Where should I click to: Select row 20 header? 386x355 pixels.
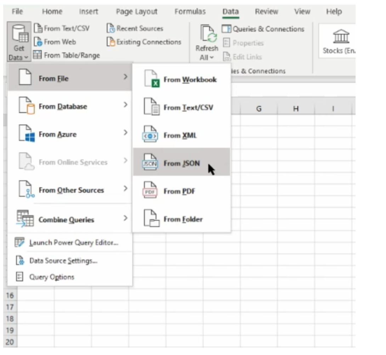[10, 342]
